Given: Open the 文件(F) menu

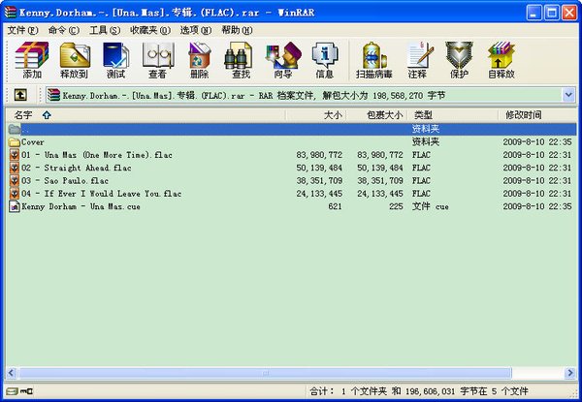Looking at the screenshot, I should click(22, 30).
